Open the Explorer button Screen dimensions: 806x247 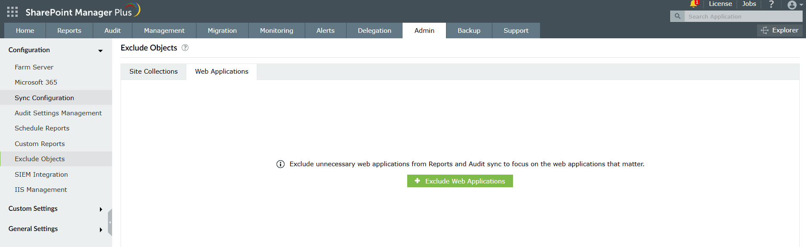pyautogui.click(x=780, y=30)
